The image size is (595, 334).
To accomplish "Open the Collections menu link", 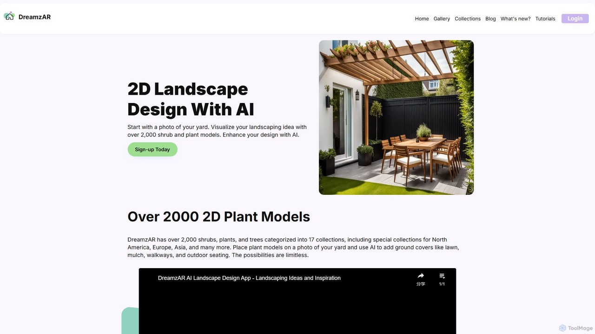I will pos(468,19).
